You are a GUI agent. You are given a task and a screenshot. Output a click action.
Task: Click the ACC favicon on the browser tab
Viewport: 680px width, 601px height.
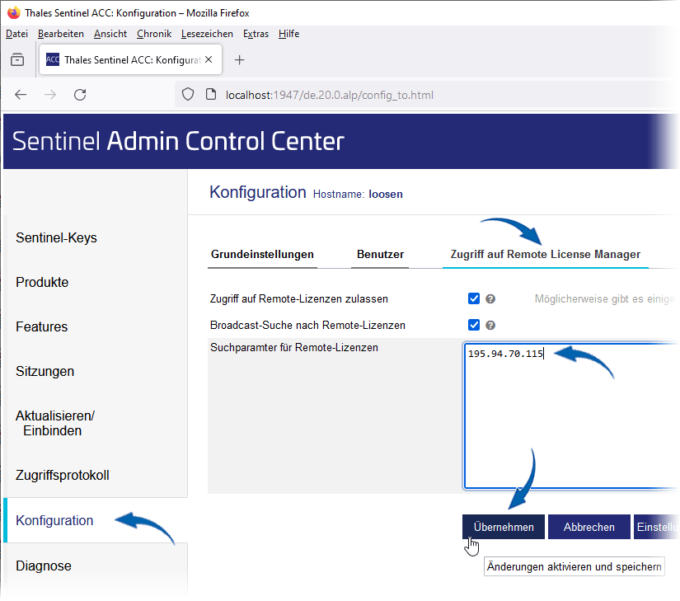(x=53, y=59)
